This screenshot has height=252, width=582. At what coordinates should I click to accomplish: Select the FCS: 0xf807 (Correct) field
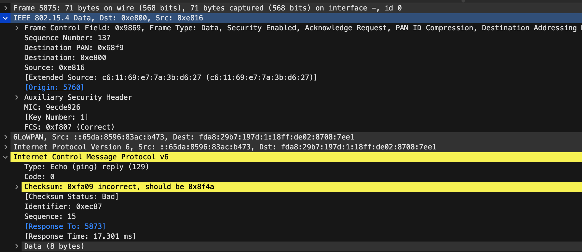pos(69,127)
